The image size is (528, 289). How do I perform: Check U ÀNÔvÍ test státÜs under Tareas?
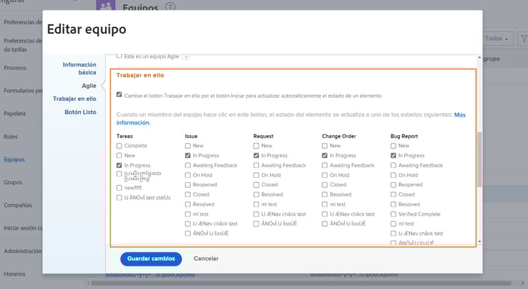[119, 198]
